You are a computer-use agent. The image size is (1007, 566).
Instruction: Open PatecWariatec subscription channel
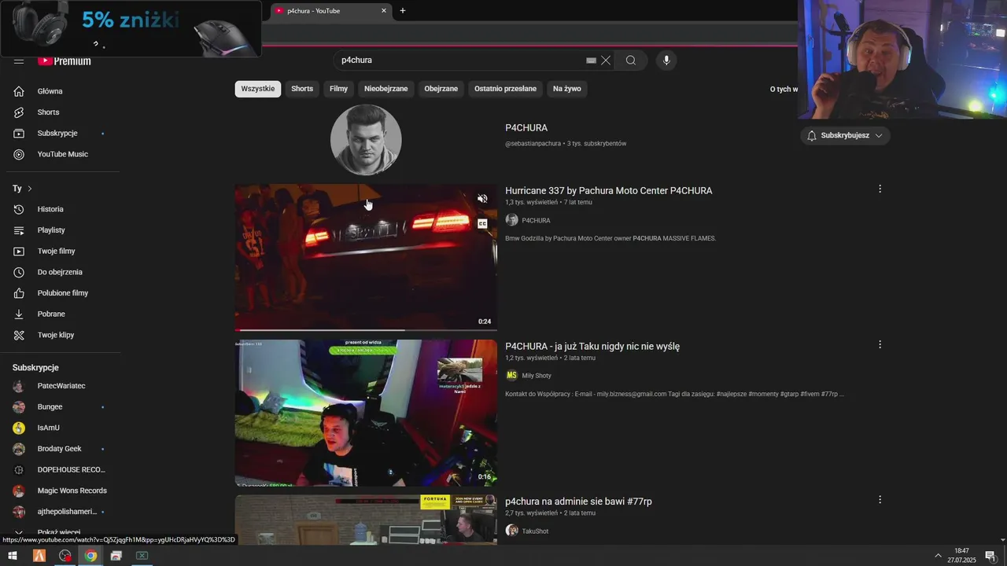tap(63, 386)
